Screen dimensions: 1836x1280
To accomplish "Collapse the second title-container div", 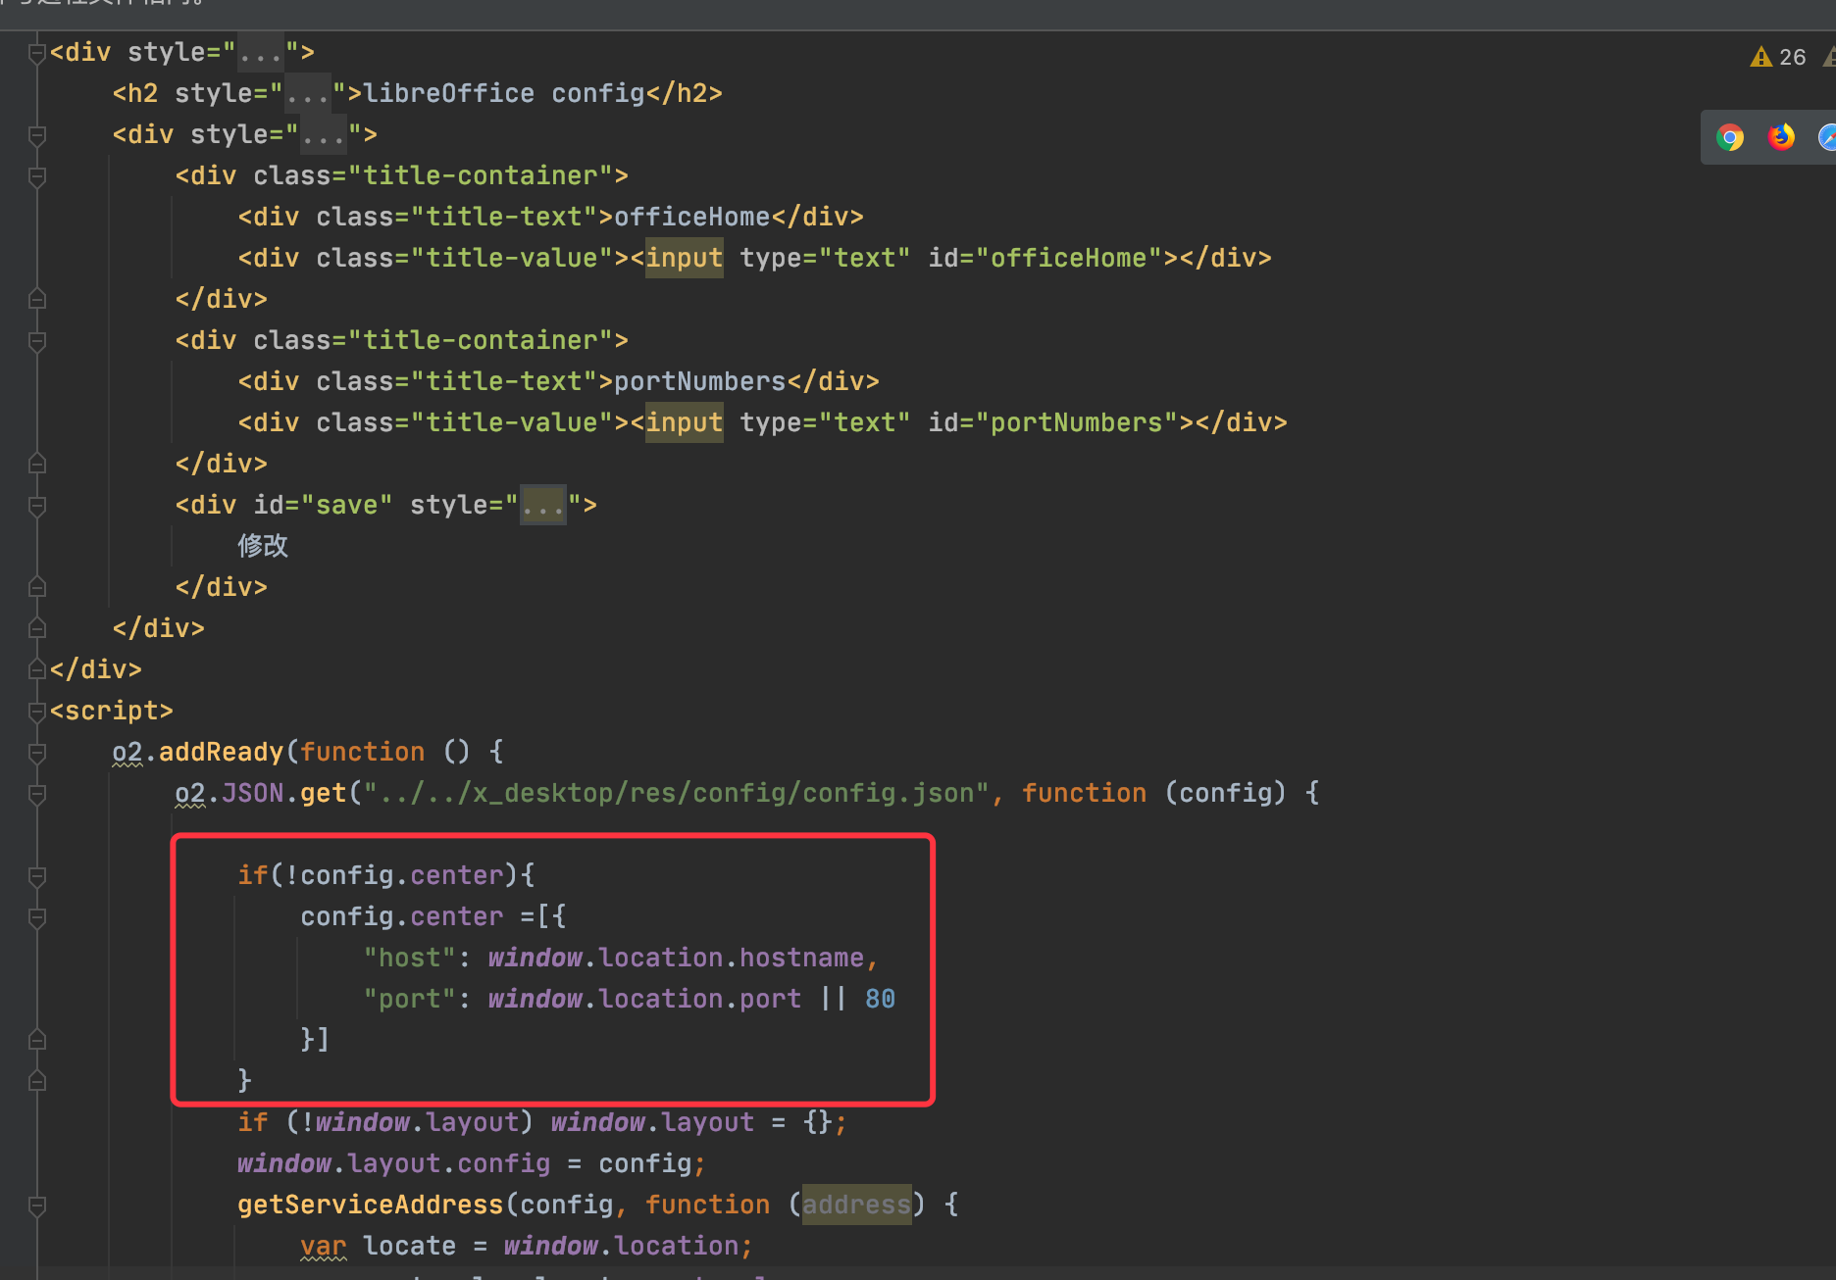I will point(37,341).
